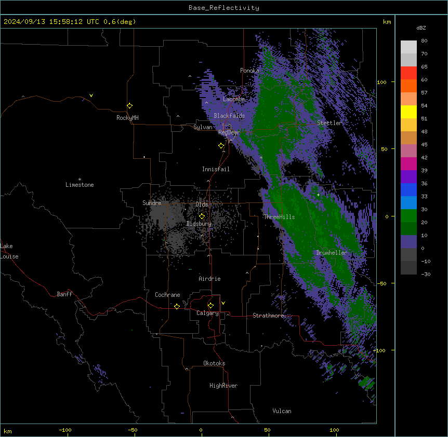The height and width of the screenshot is (437, 448).
Task: Click the -30 value on dBZ scale
Action: click(x=426, y=274)
